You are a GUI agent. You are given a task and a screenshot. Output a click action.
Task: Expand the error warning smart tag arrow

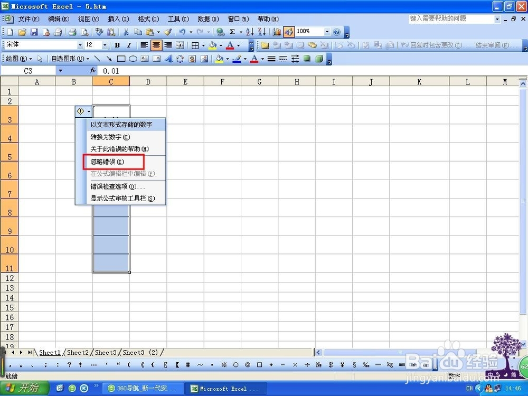[89, 111]
